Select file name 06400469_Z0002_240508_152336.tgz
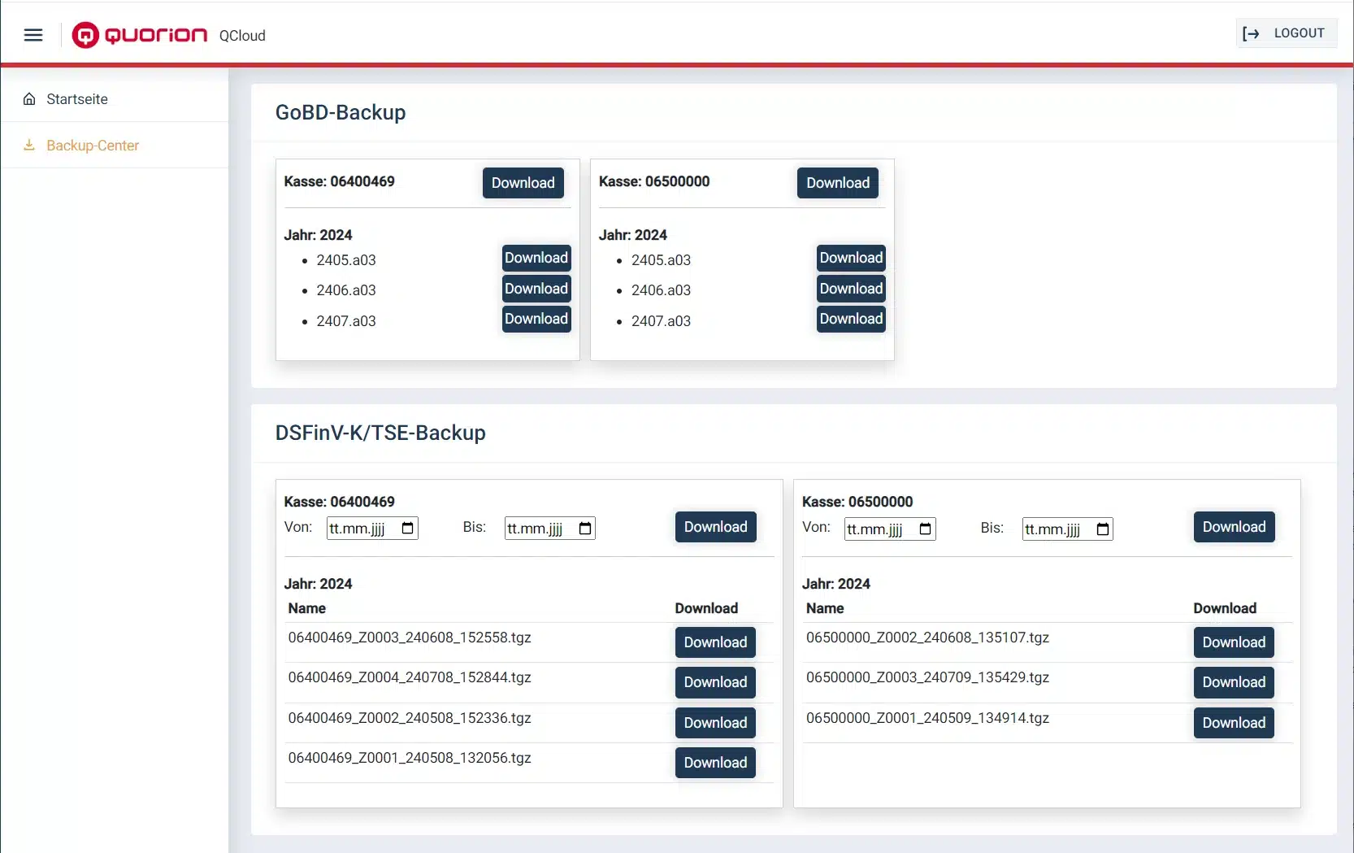The width and height of the screenshot is (1354, 853). click(x=410, y=718)
